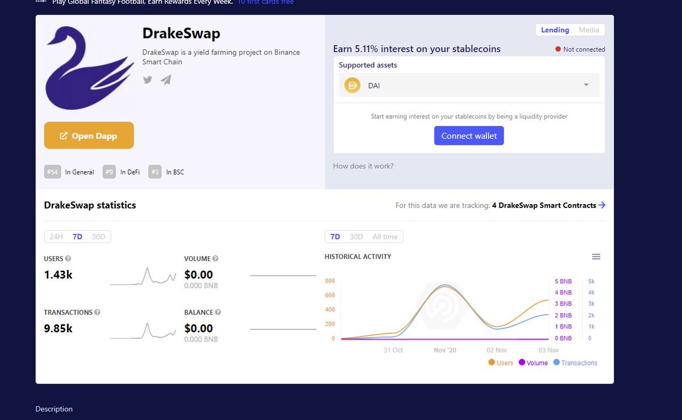The width and height of the screenshot is (682, 420).
Task: Select the 7D statistics range
Action: tap(77, 236)
